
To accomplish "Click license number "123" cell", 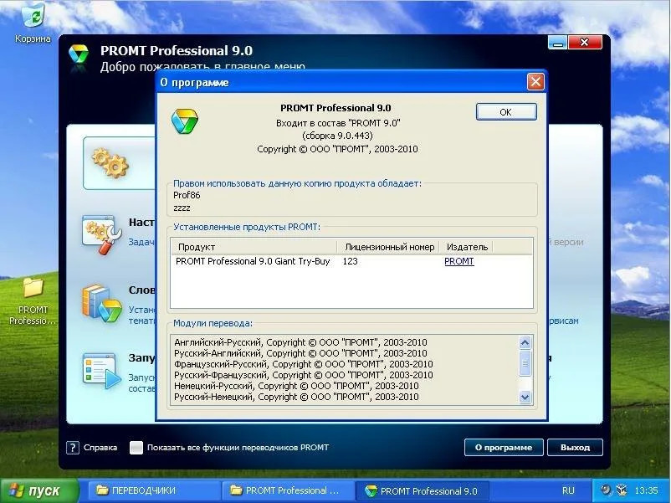I will click(x=350, y=261).
